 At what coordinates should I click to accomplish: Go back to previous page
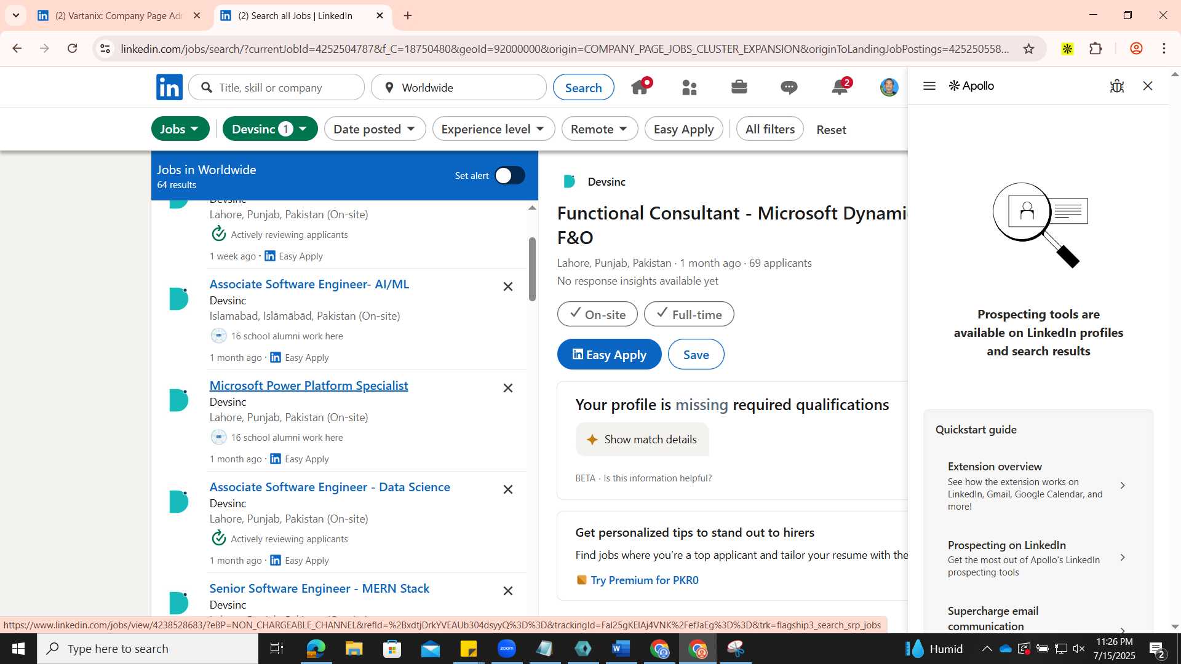pos(17,49)
